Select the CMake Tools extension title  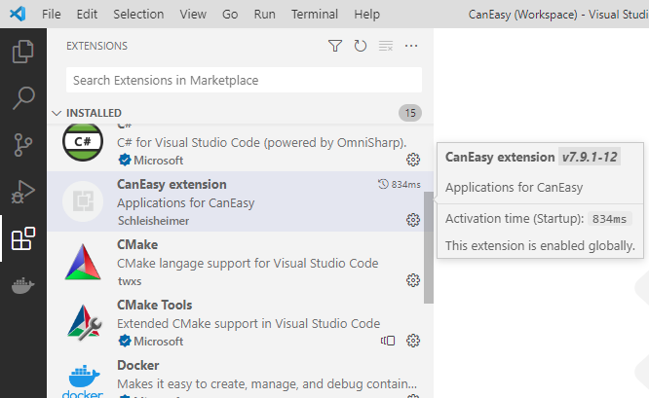pos(154,305)
